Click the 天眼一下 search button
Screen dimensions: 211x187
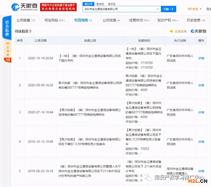[x=169, y=9]
